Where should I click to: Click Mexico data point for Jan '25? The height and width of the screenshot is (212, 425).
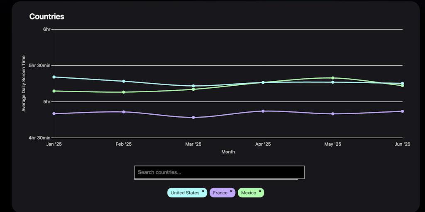(x=54, y=91)
